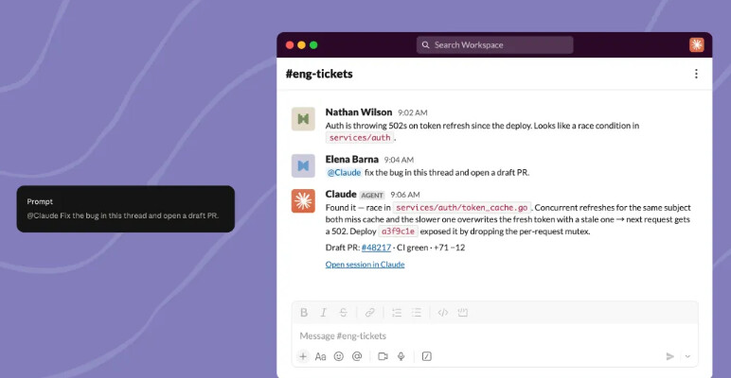Insert a bulleted list
Image resolution: width=731 pixels, height=378 pixels.
417,313
